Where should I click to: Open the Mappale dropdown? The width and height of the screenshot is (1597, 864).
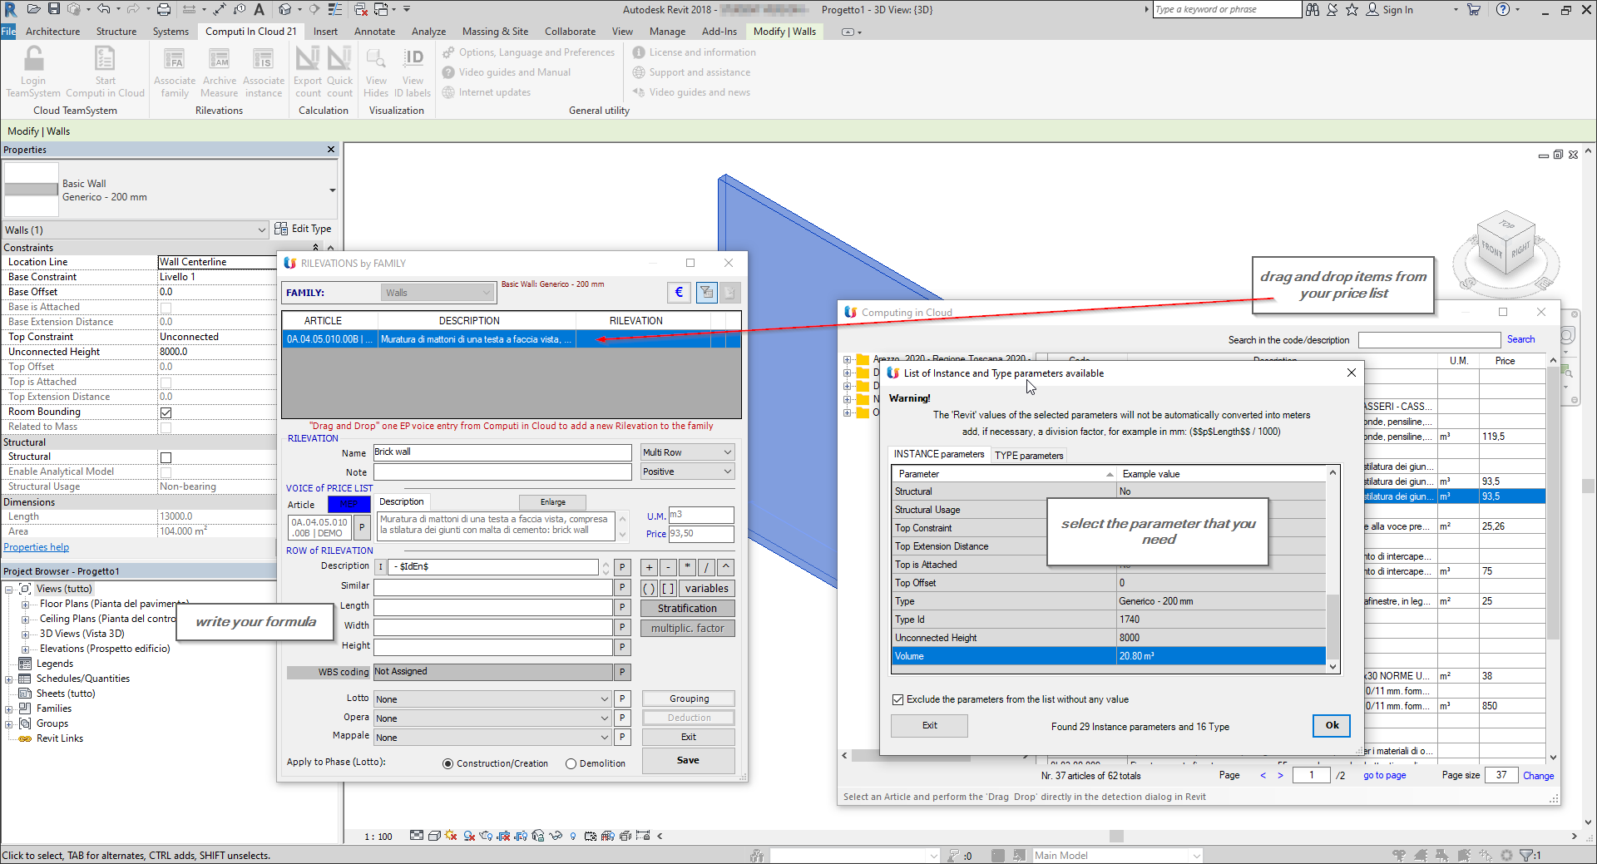(492, 738)
